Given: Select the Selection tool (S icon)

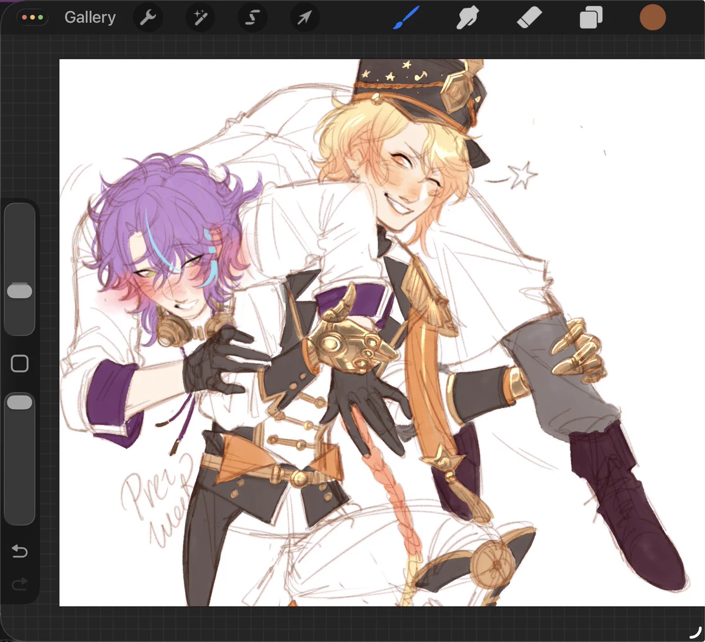Looking at the screenshot, I should pyautogui.click(x=252, y=18).
